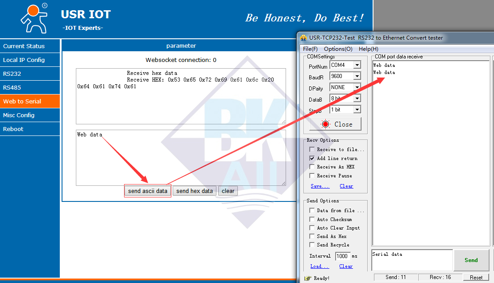
Task: Toggle Receive Pause checkbox
Action: 312,175
